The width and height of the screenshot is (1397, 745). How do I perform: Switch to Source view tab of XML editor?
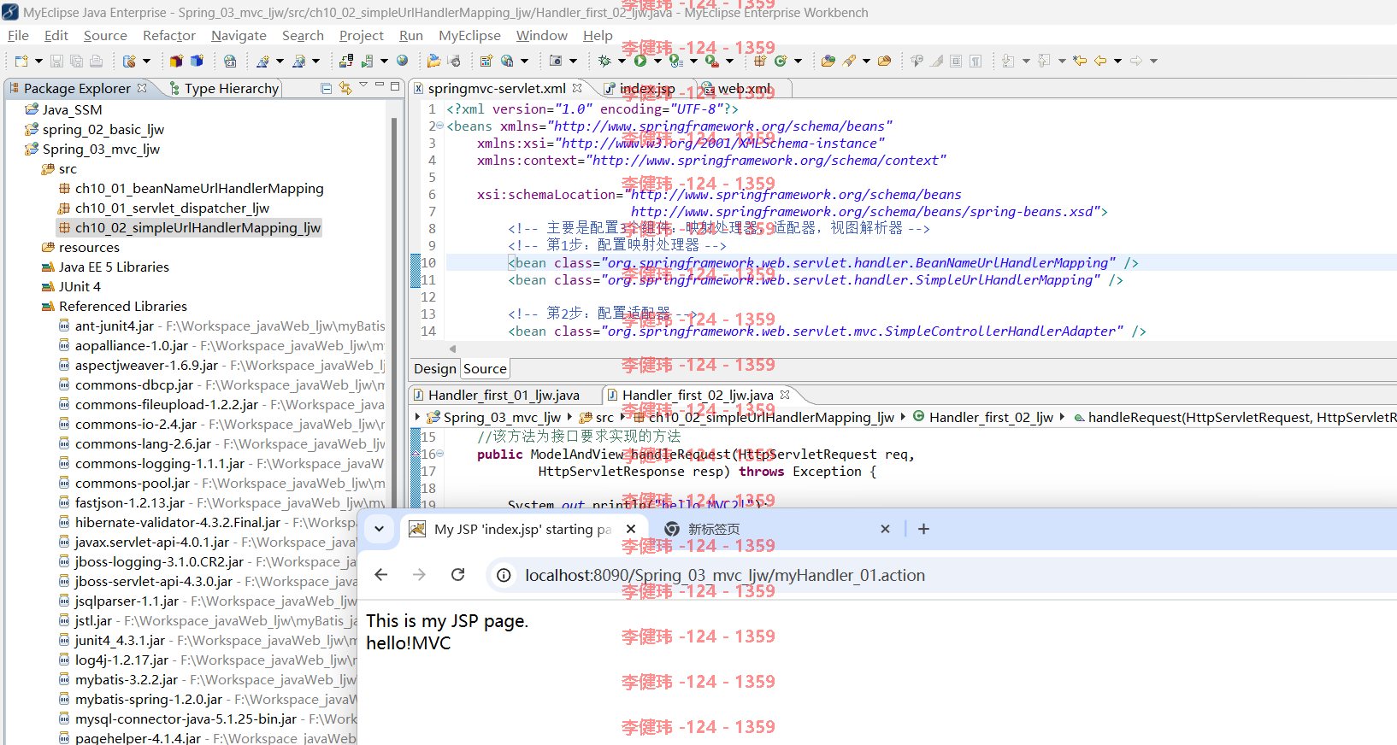coord(485,368)
